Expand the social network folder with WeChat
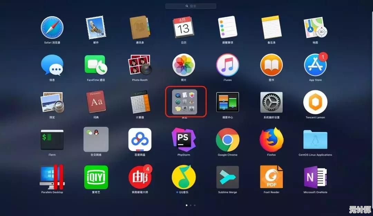The height and width of the screenshot is (216, 373). (96, 139)
